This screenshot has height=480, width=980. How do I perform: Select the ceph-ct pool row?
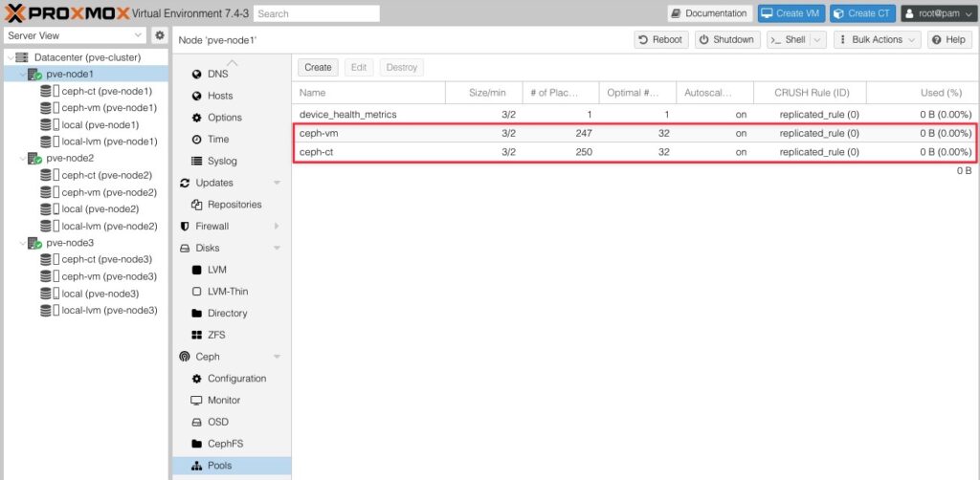pos(635,152)
